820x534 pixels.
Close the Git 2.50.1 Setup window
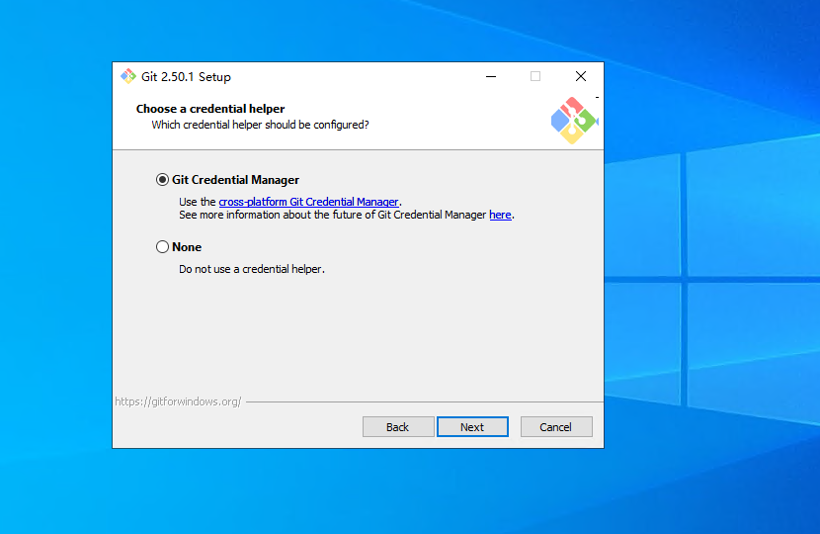[x=581, y=76]
